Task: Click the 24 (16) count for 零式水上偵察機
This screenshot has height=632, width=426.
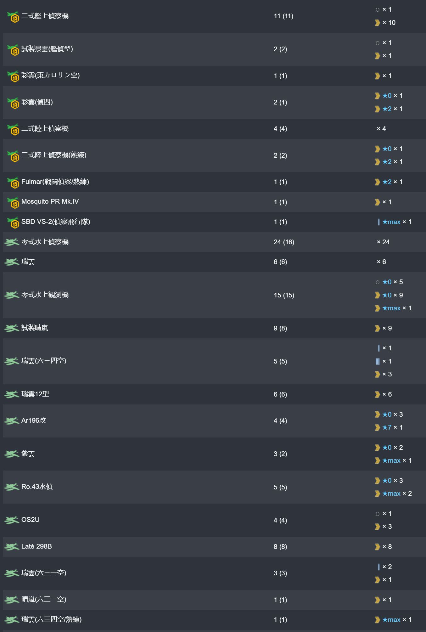Action: click(x=284, y=242)
